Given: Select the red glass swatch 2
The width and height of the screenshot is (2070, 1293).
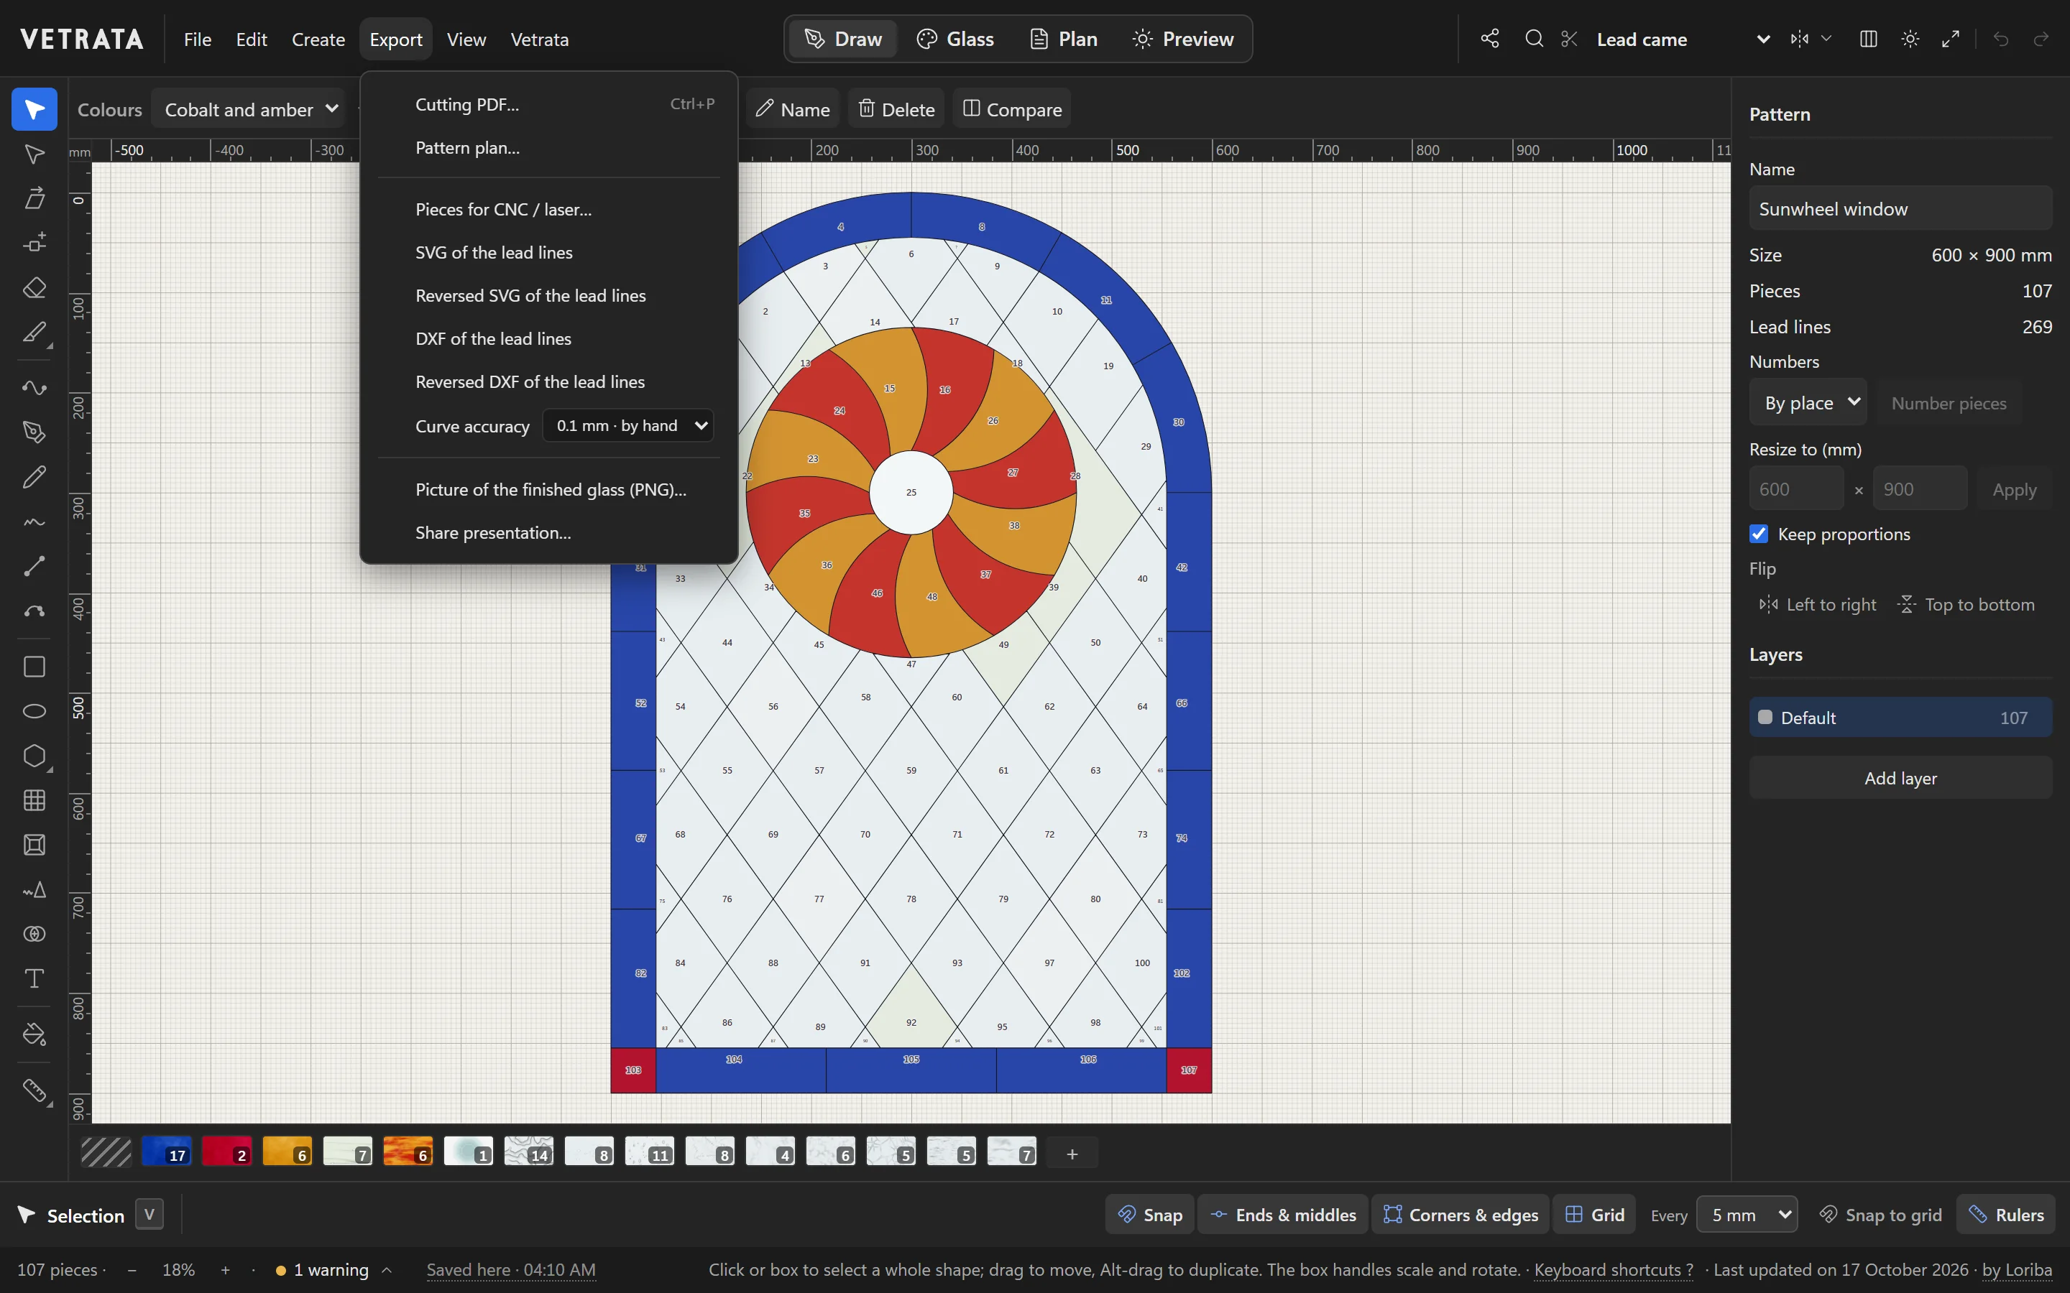Looking at the screenshot, I should click(226, 1151).
